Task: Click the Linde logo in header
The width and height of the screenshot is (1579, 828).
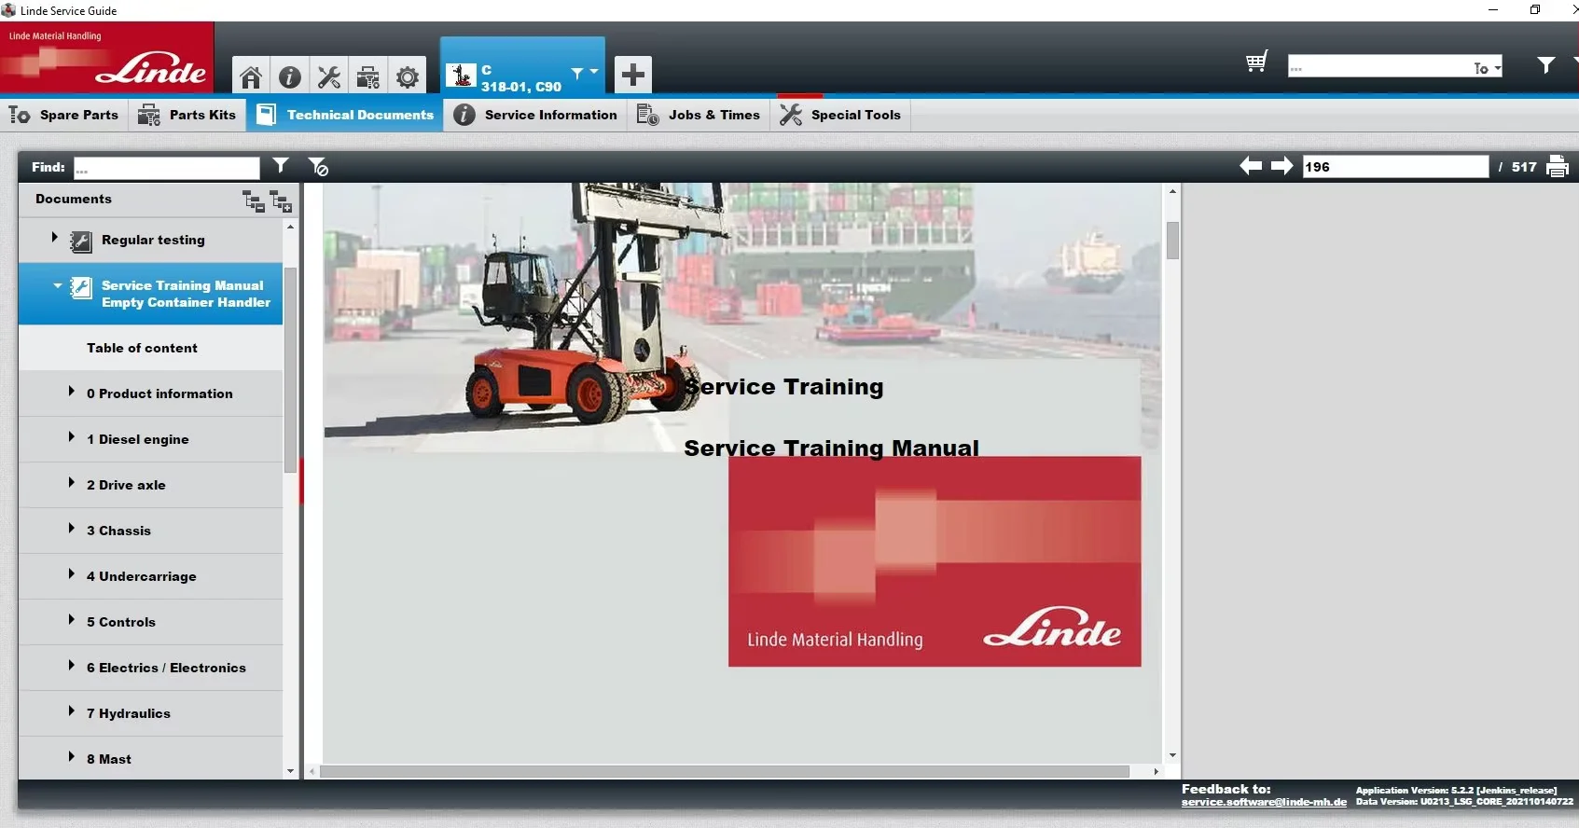Action: [107, 57]
